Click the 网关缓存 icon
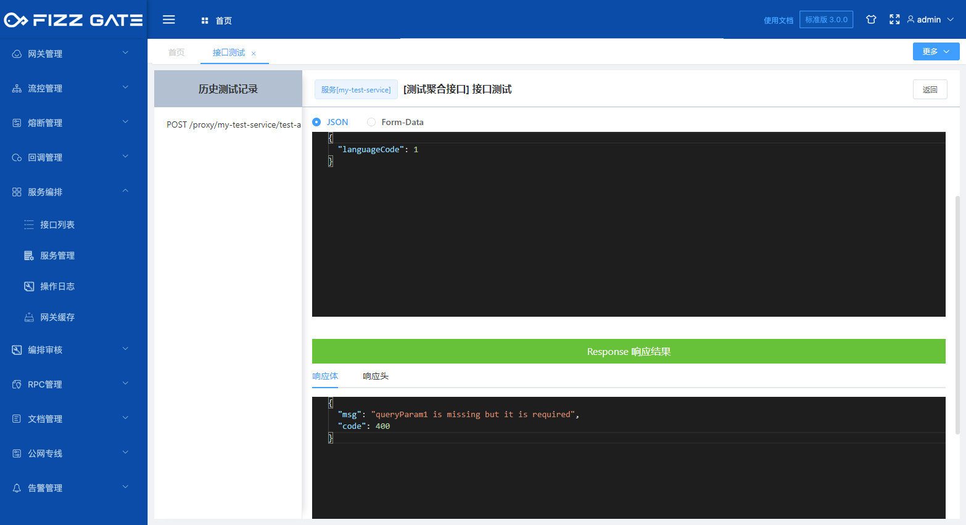The height and width of the screenshot is (525, 966). point(29,317)
